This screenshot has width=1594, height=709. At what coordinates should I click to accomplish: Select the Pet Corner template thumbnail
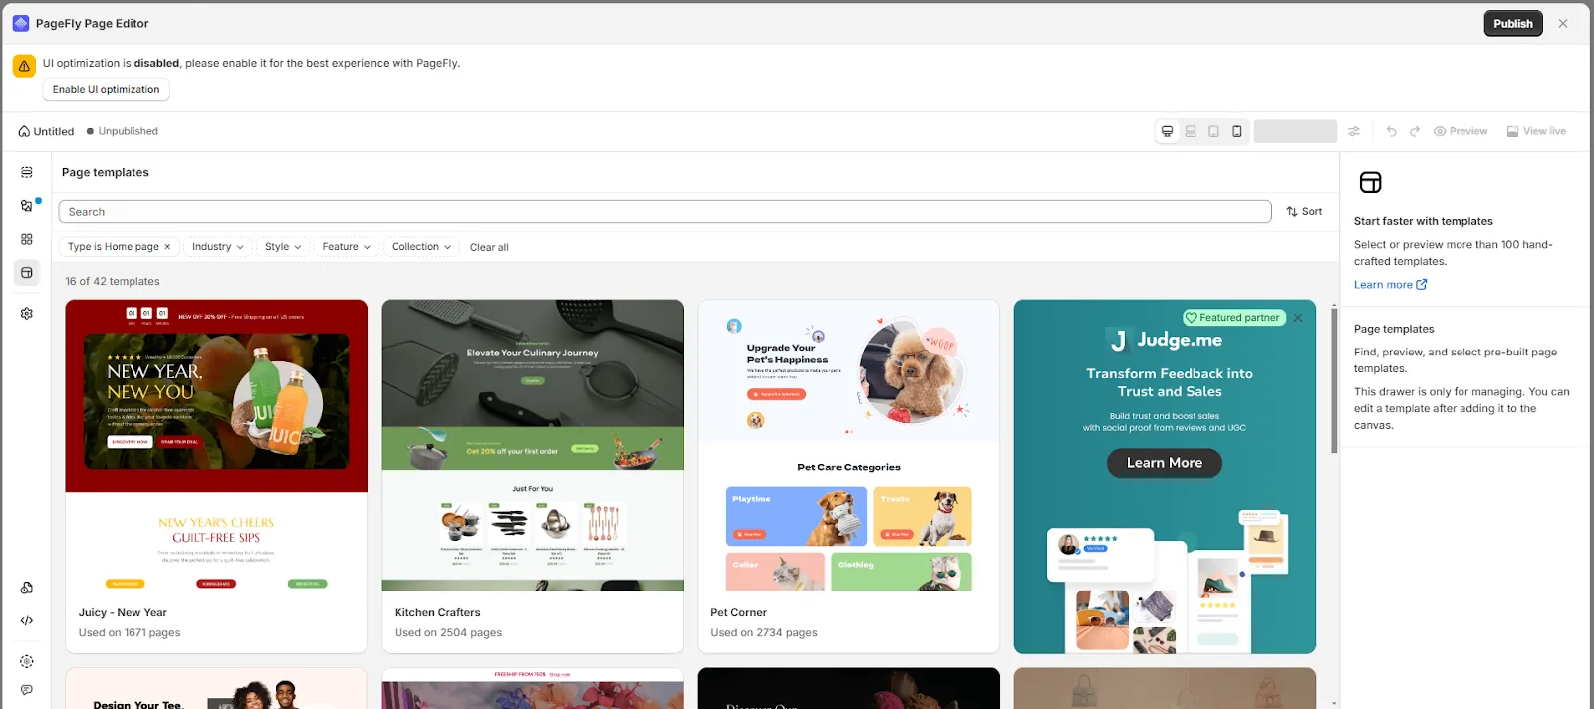[849, 445]
